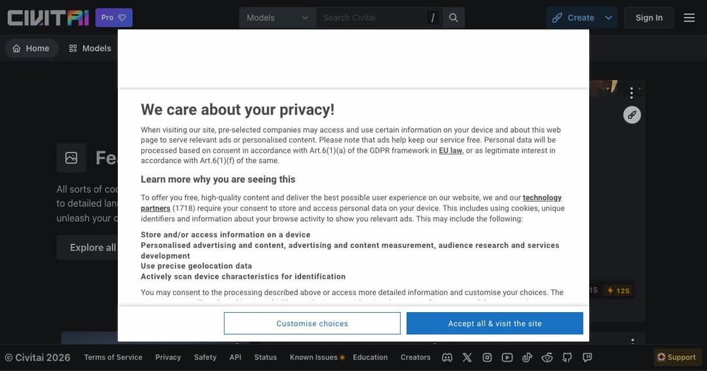Open the three-dot card options menu
Image resolution: width=707 pixels, height=371 pixels.
click(631, 93)
